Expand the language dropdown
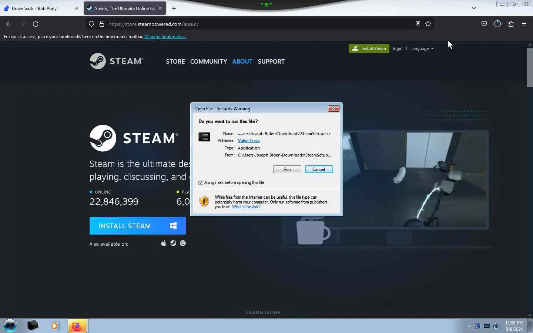Viewport: 533px width, 333px height. [422, 48]
